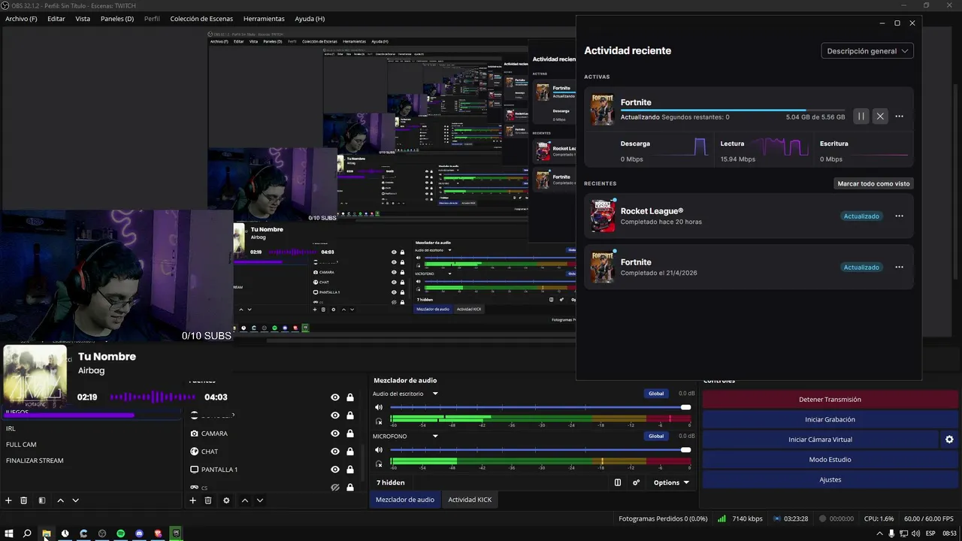Mute Audio del escritorio speaker icon
Screen dimensions: 962x541
coord(379,407)
